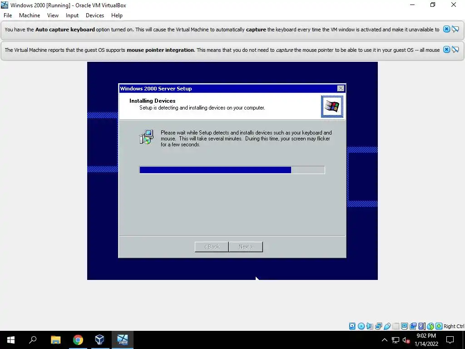Click the disabled Back button in Setup

212,247
